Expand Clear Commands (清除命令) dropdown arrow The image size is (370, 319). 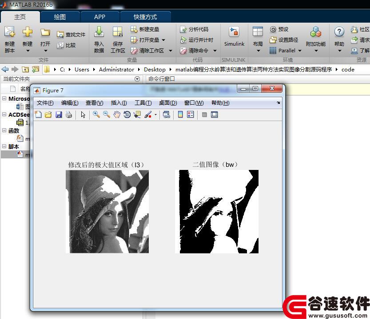pyautogui.click(x=215, y=51)
